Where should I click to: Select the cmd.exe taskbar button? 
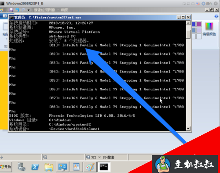(x=104, y=167)
